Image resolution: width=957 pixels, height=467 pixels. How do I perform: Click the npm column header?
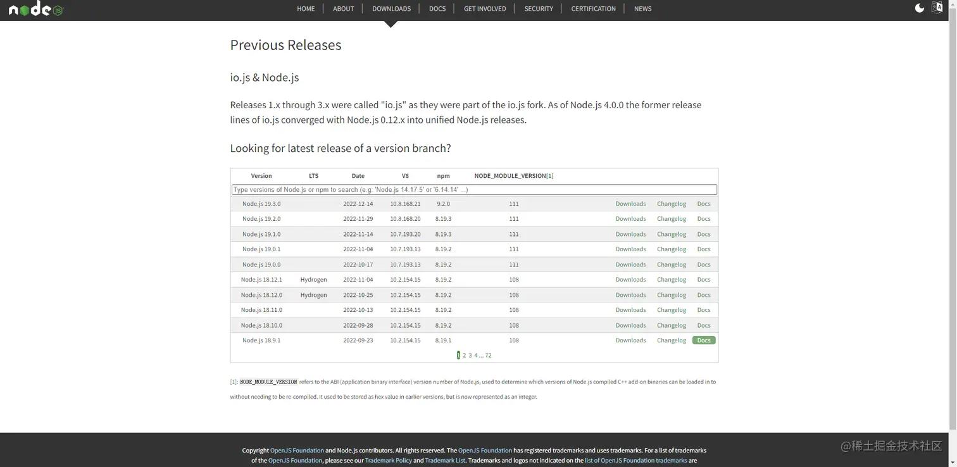(x=443, y=176)
